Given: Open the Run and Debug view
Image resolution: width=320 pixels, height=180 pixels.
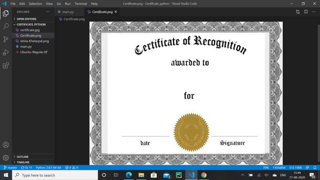Looking at the screenshot, I should coord(6,52).
